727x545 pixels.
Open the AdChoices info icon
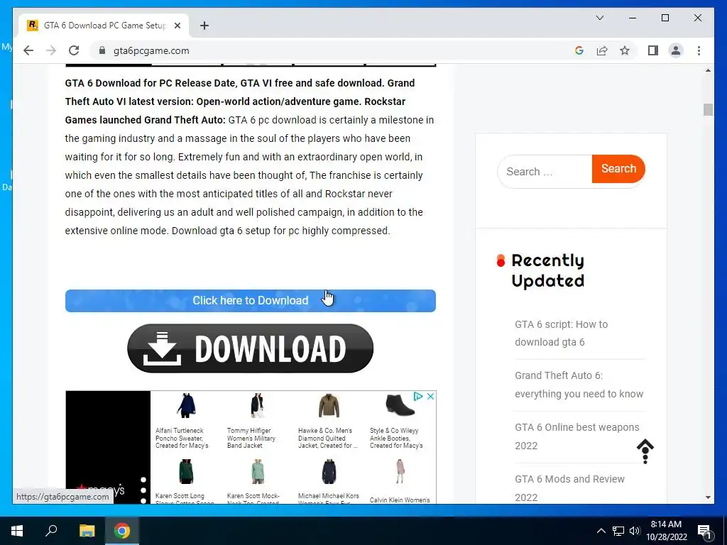coord(417,396)
